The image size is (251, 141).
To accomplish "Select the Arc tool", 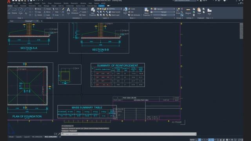I will click(26, 11).
